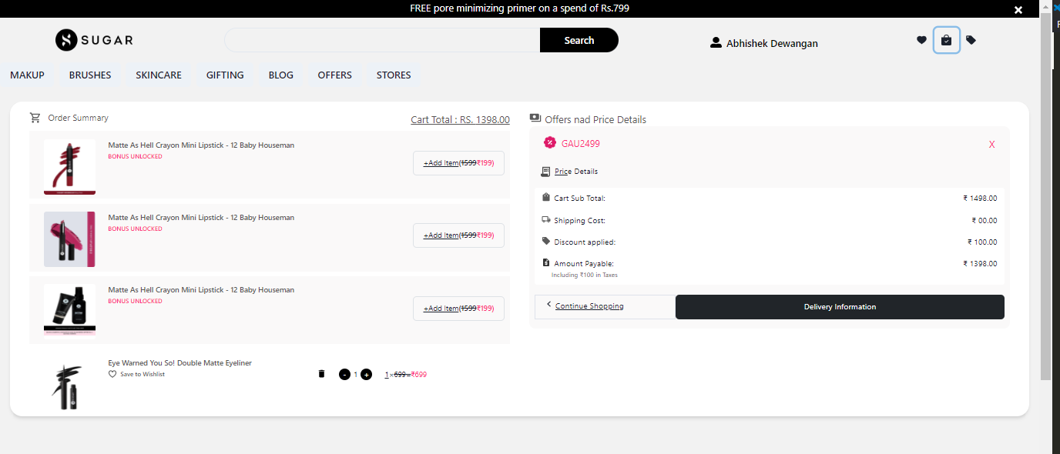Click the Price Details receipt icon

coord(545,172)
